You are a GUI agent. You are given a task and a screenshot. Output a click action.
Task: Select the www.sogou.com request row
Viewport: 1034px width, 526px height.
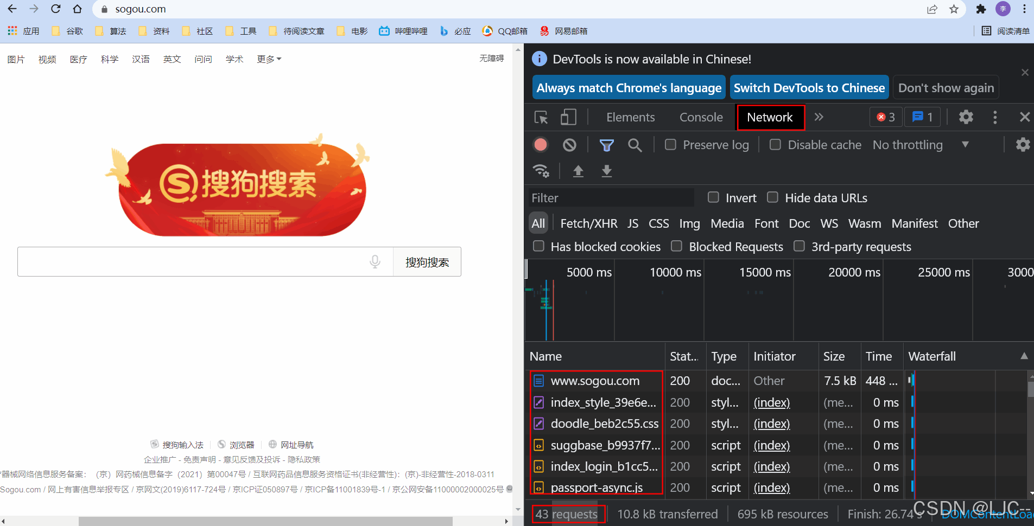776,381
